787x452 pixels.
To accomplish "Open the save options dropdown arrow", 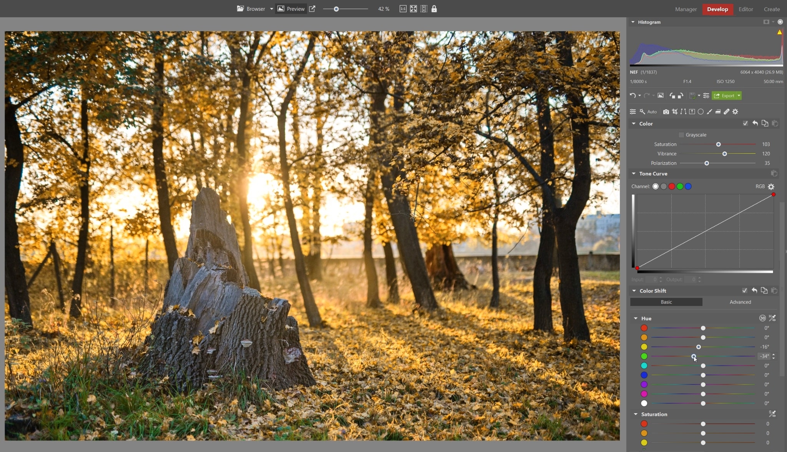I will (699, 96).
